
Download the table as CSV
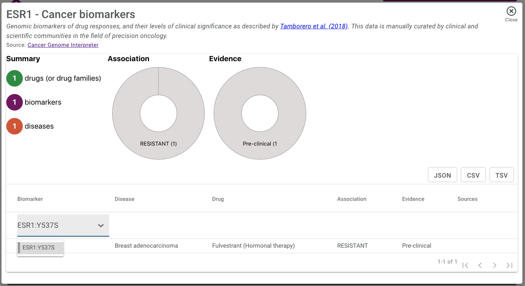[473, 175]
